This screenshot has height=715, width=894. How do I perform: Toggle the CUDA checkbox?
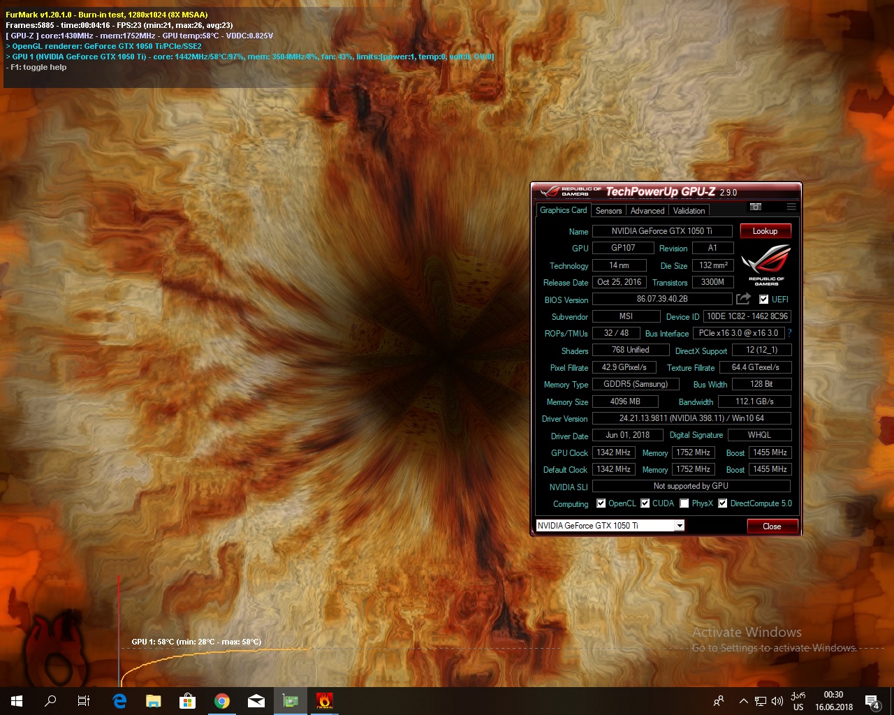click(645, 503)
